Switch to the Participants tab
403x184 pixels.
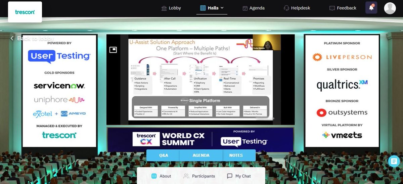click(199, 176)
